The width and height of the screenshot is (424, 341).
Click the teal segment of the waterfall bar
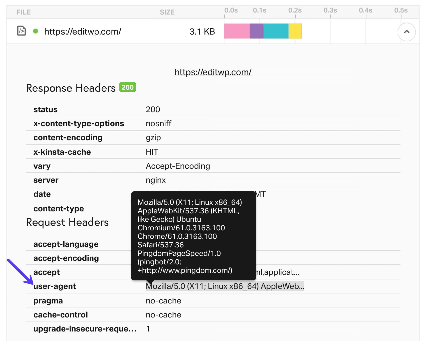(275, 31)
